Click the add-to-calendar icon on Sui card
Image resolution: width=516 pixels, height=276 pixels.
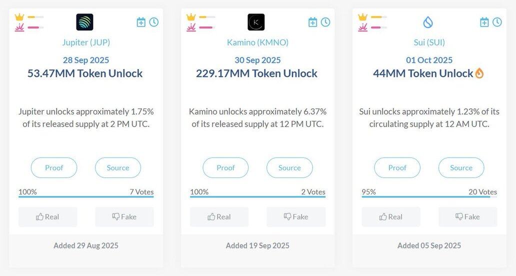click(x=484, y=22)
